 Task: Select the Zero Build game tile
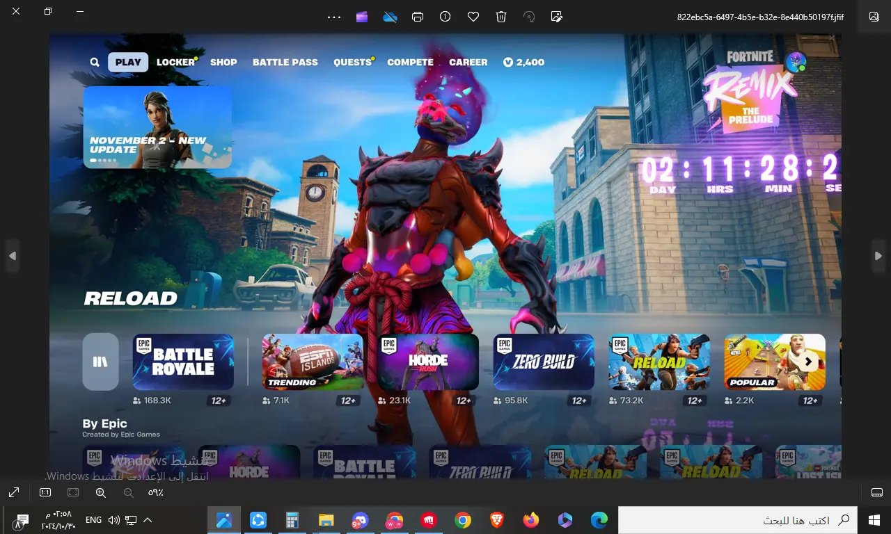click(x=544, y=362)
